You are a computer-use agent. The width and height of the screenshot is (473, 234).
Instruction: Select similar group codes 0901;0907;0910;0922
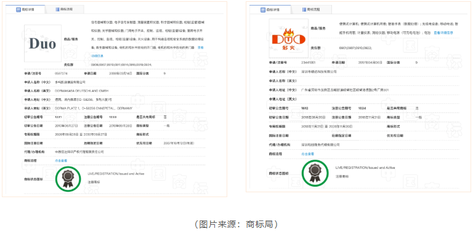(355, 48)
